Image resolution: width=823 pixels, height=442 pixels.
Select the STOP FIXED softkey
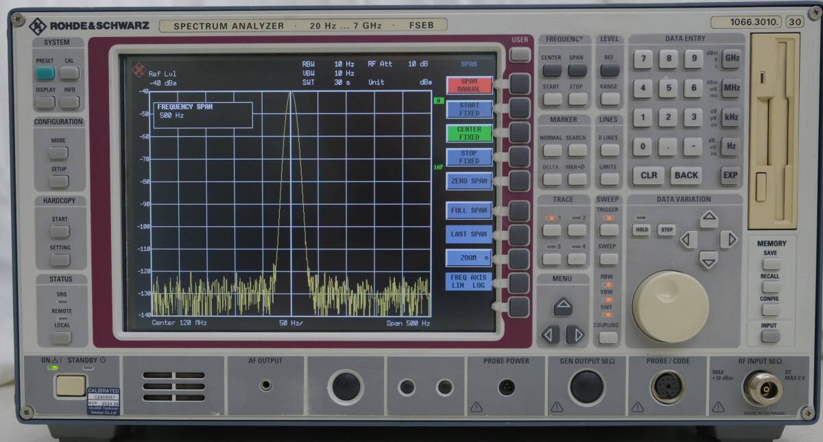point(469,157)
